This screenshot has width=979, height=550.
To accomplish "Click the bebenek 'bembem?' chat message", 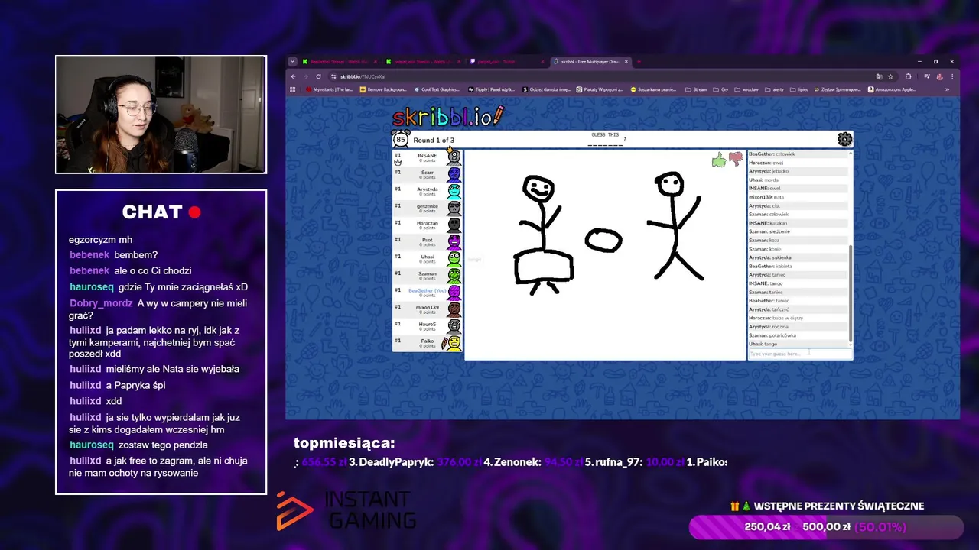I will 113,255.
